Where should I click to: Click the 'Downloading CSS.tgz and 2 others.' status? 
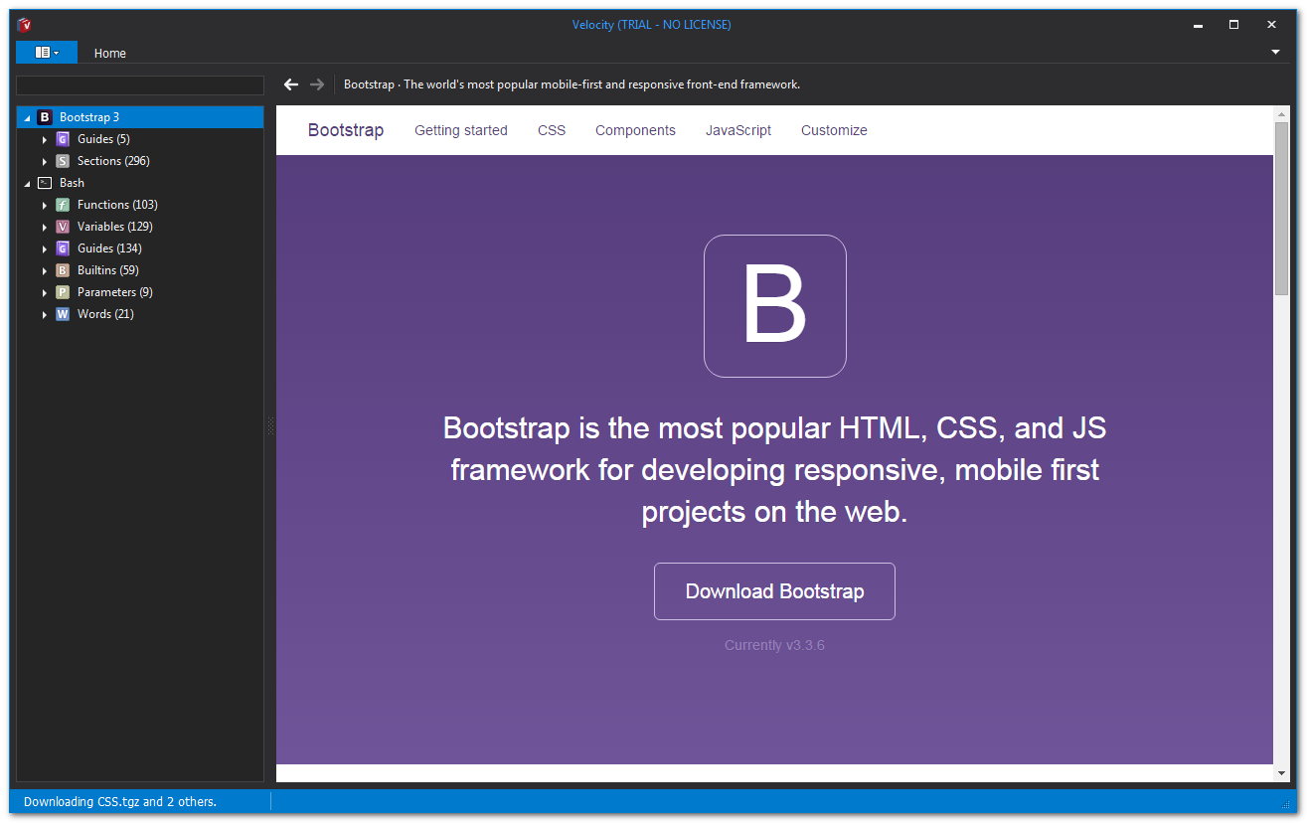point(120,801)
